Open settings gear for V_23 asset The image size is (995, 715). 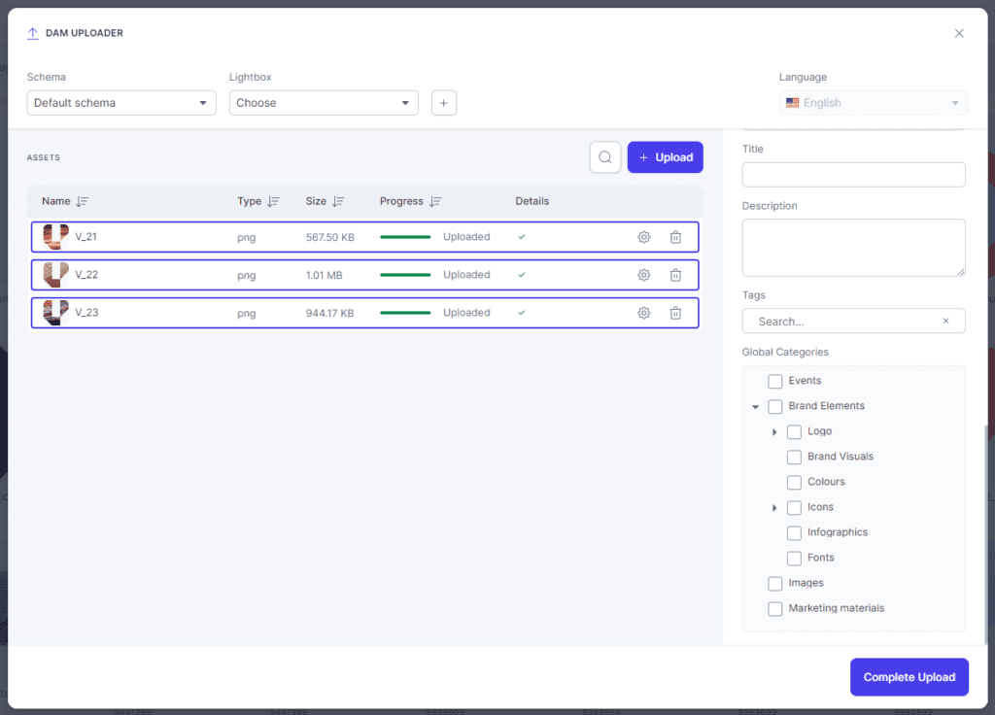coord(643,313)
